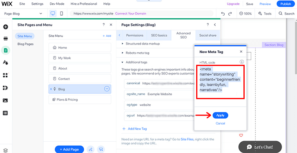Viewport: 297px width, 153px height.
Task: Click + Add in Site Menu header
Action: [x=107, y=36]
